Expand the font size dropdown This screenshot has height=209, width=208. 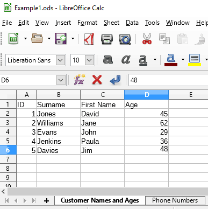click(89, 60)
